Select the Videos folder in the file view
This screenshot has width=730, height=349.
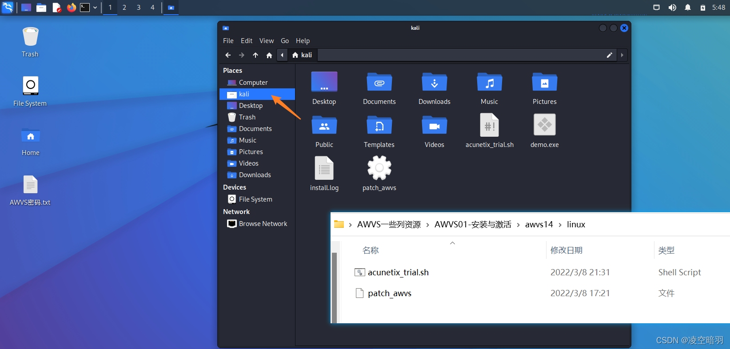click(x=435, y=131)
